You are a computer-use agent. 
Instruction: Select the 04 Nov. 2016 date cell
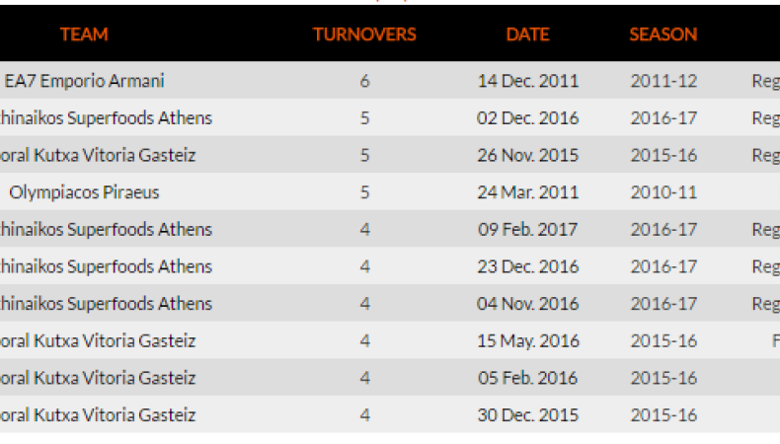pyautogui.click(x=527, y=304)
